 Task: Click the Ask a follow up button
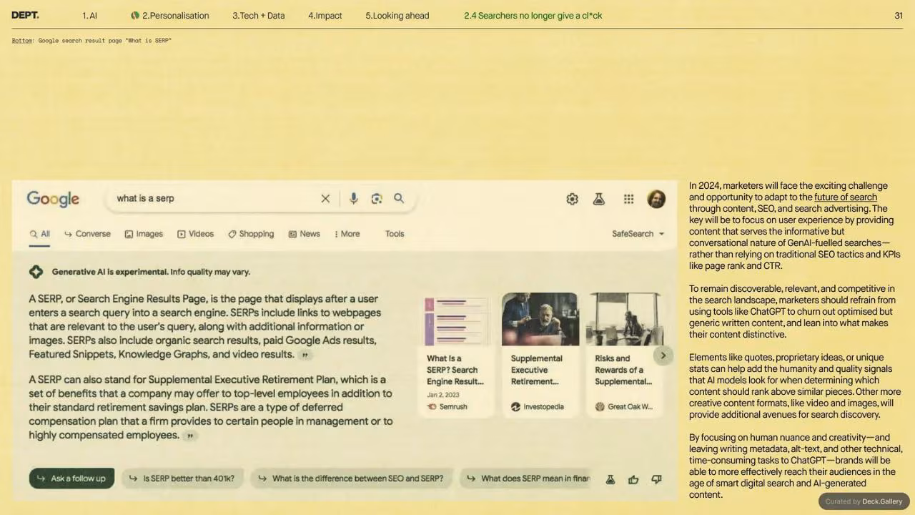tap(71, 479)
